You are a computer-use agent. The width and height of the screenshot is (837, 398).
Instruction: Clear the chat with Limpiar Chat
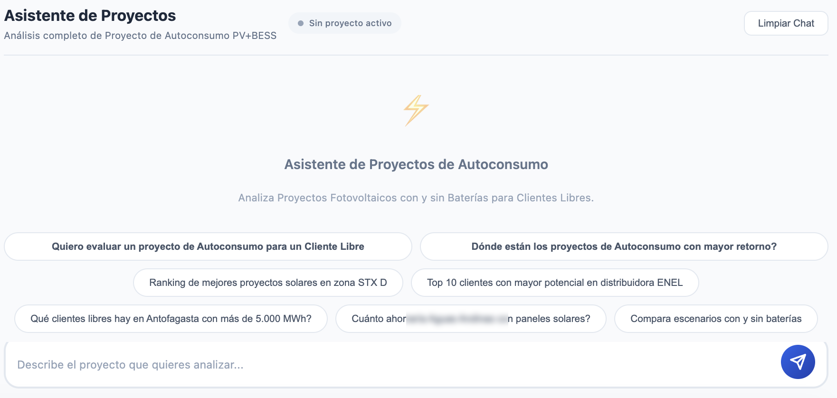(786, 23)
